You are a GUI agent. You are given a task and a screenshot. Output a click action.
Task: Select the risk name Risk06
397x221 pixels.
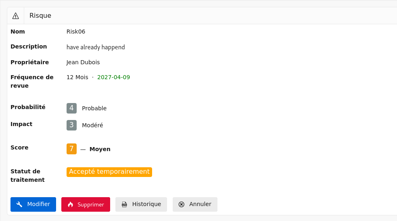click(76, 32)
